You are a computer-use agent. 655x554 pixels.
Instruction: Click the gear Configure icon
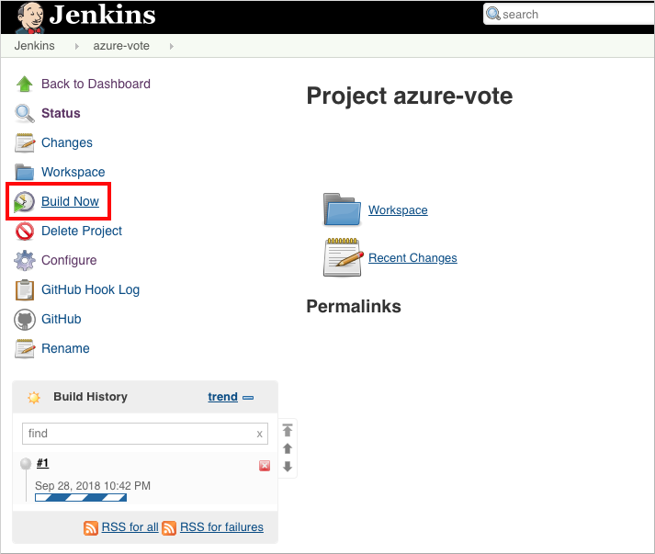25,260
